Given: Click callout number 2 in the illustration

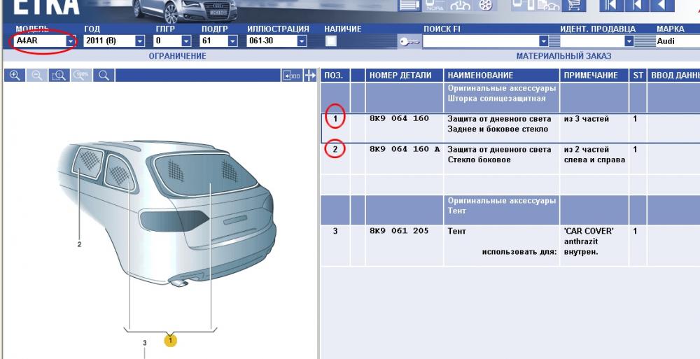Looking at the screenshot, I should coord(80,244).
